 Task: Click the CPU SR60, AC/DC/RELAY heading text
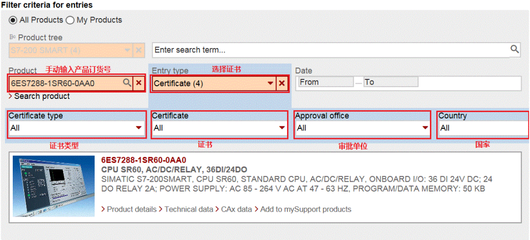coord(174,169)
